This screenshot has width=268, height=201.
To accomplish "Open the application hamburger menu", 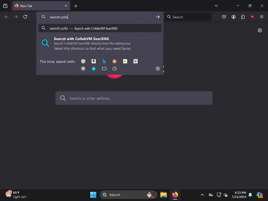I will pyautogui.click(x=261, y=17).
